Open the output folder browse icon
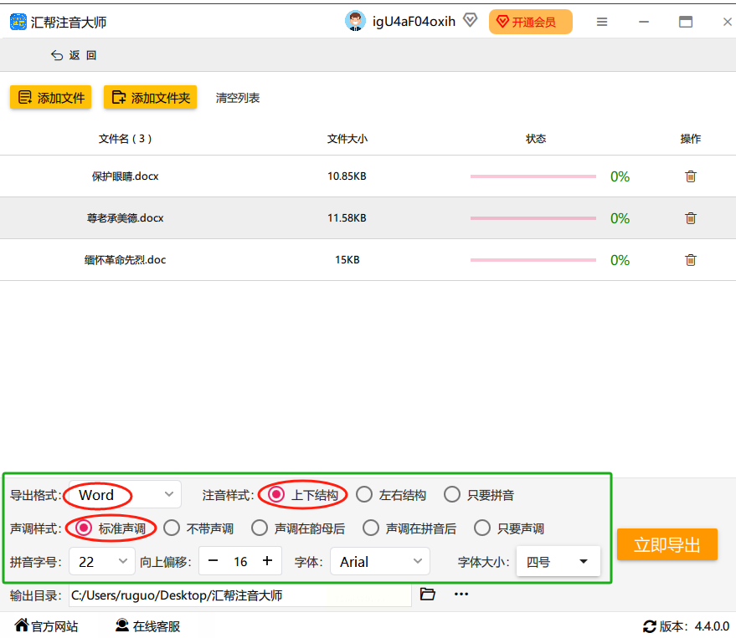The width and height of the screenshot is (736, 638). pos(428,595)
